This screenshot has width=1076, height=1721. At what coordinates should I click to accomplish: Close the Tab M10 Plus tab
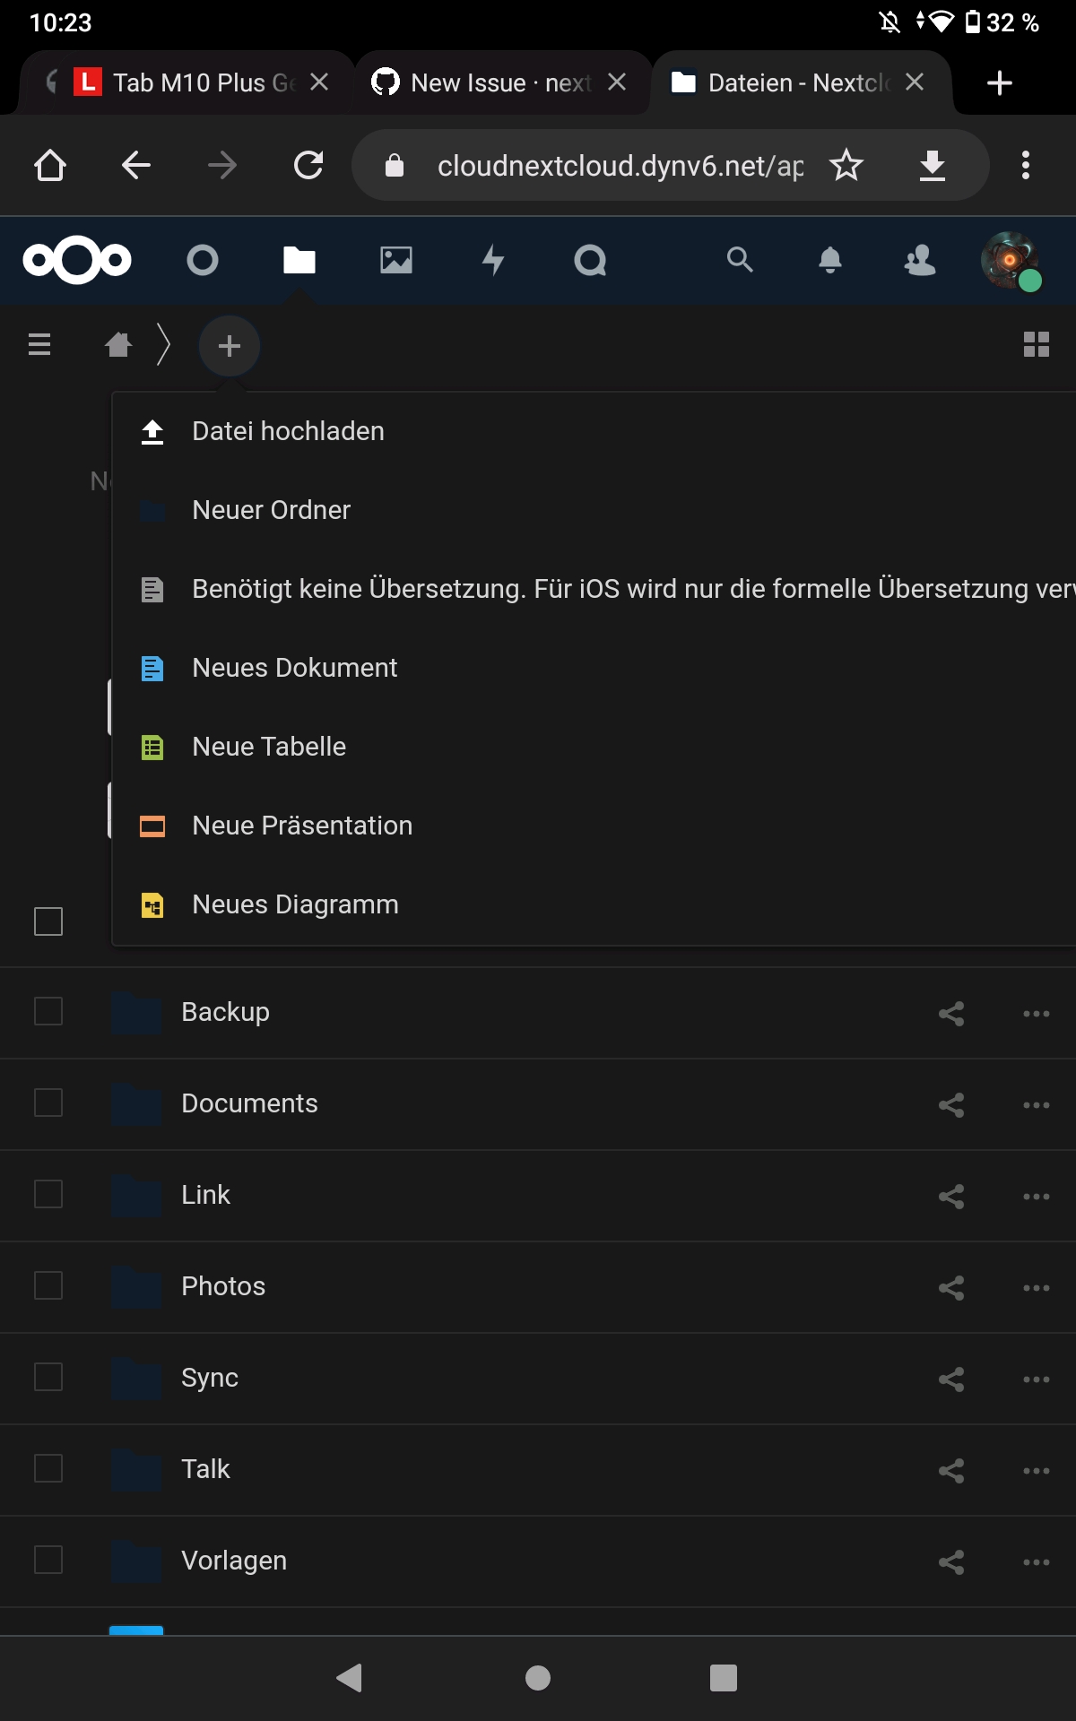click(319, 82)
